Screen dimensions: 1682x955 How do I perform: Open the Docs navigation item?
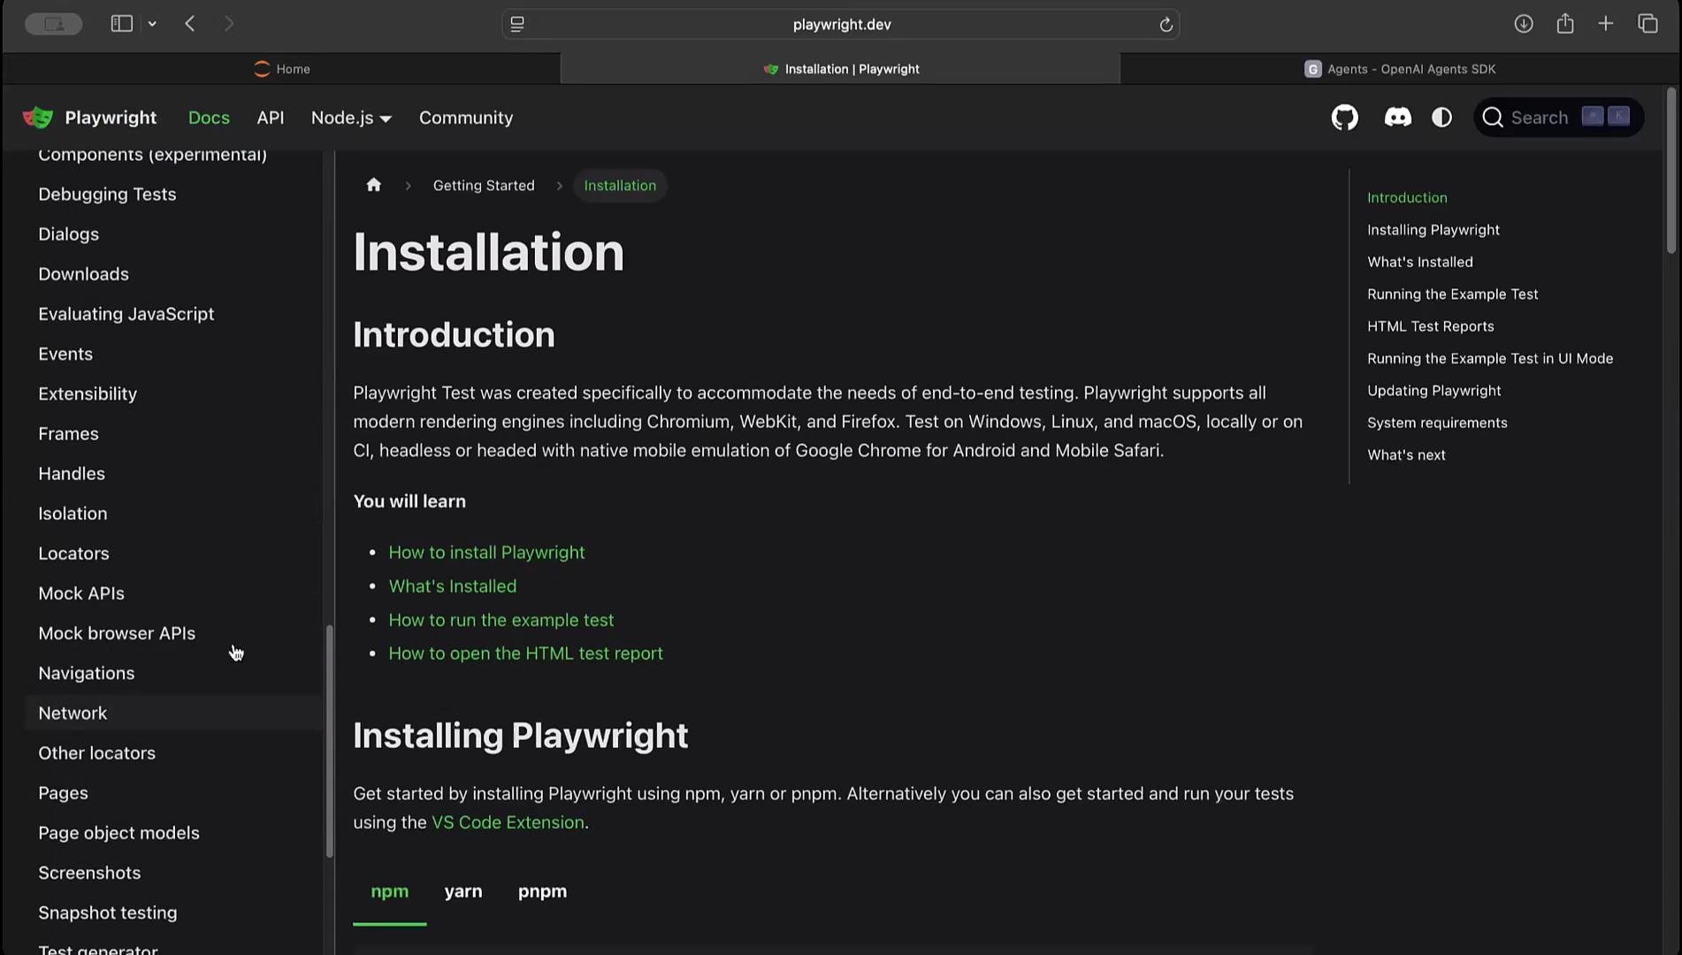209,118
